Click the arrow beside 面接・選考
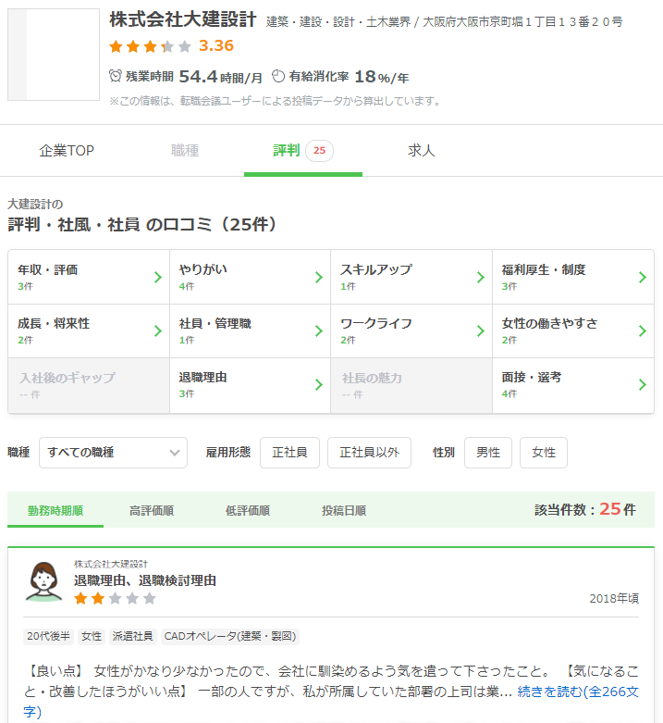The width and height of the screenshot is (663, 723). 643,384
